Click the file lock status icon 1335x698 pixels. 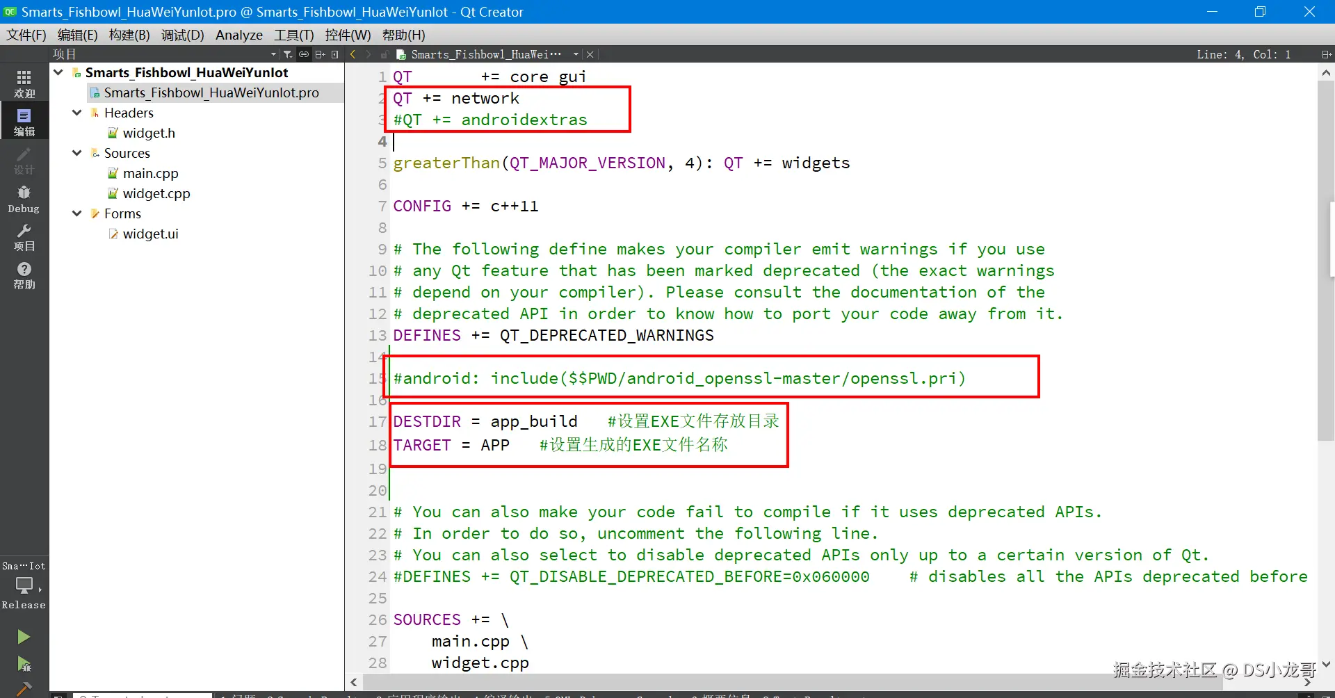point(384,54)
